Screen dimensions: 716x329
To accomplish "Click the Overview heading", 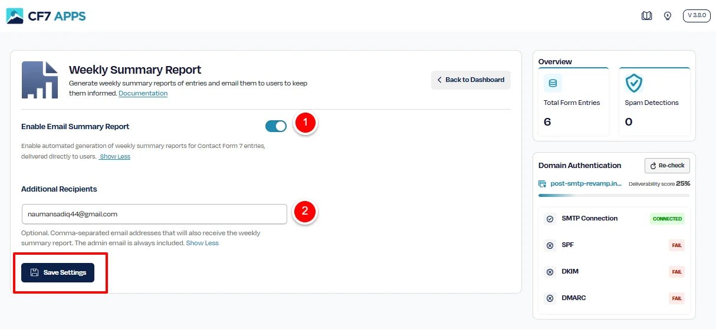I will coord(556,61).
